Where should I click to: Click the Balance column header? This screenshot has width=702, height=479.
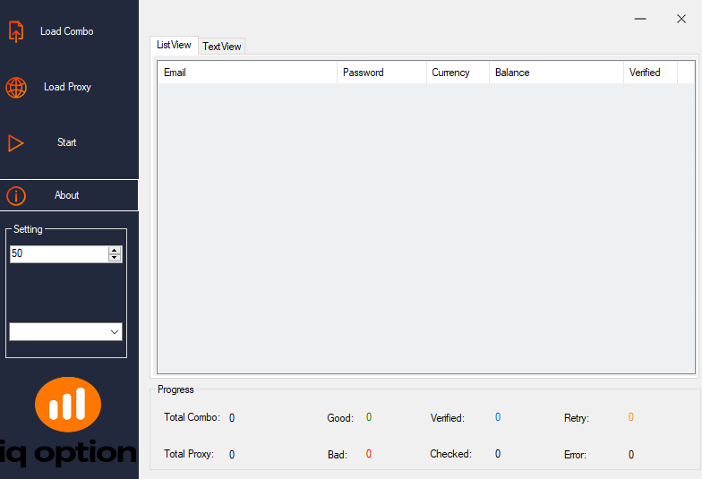[556, 73]
